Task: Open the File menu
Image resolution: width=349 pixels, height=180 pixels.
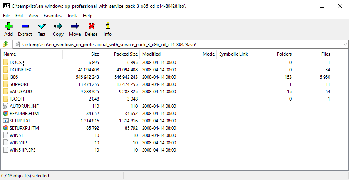Action: click(x=7, y=16)
